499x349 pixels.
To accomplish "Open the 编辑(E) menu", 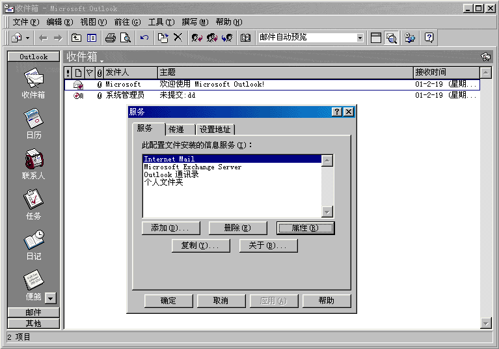I will click(59, 22).
